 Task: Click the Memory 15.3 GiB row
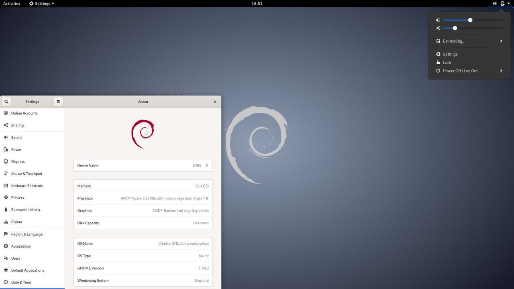143,186
